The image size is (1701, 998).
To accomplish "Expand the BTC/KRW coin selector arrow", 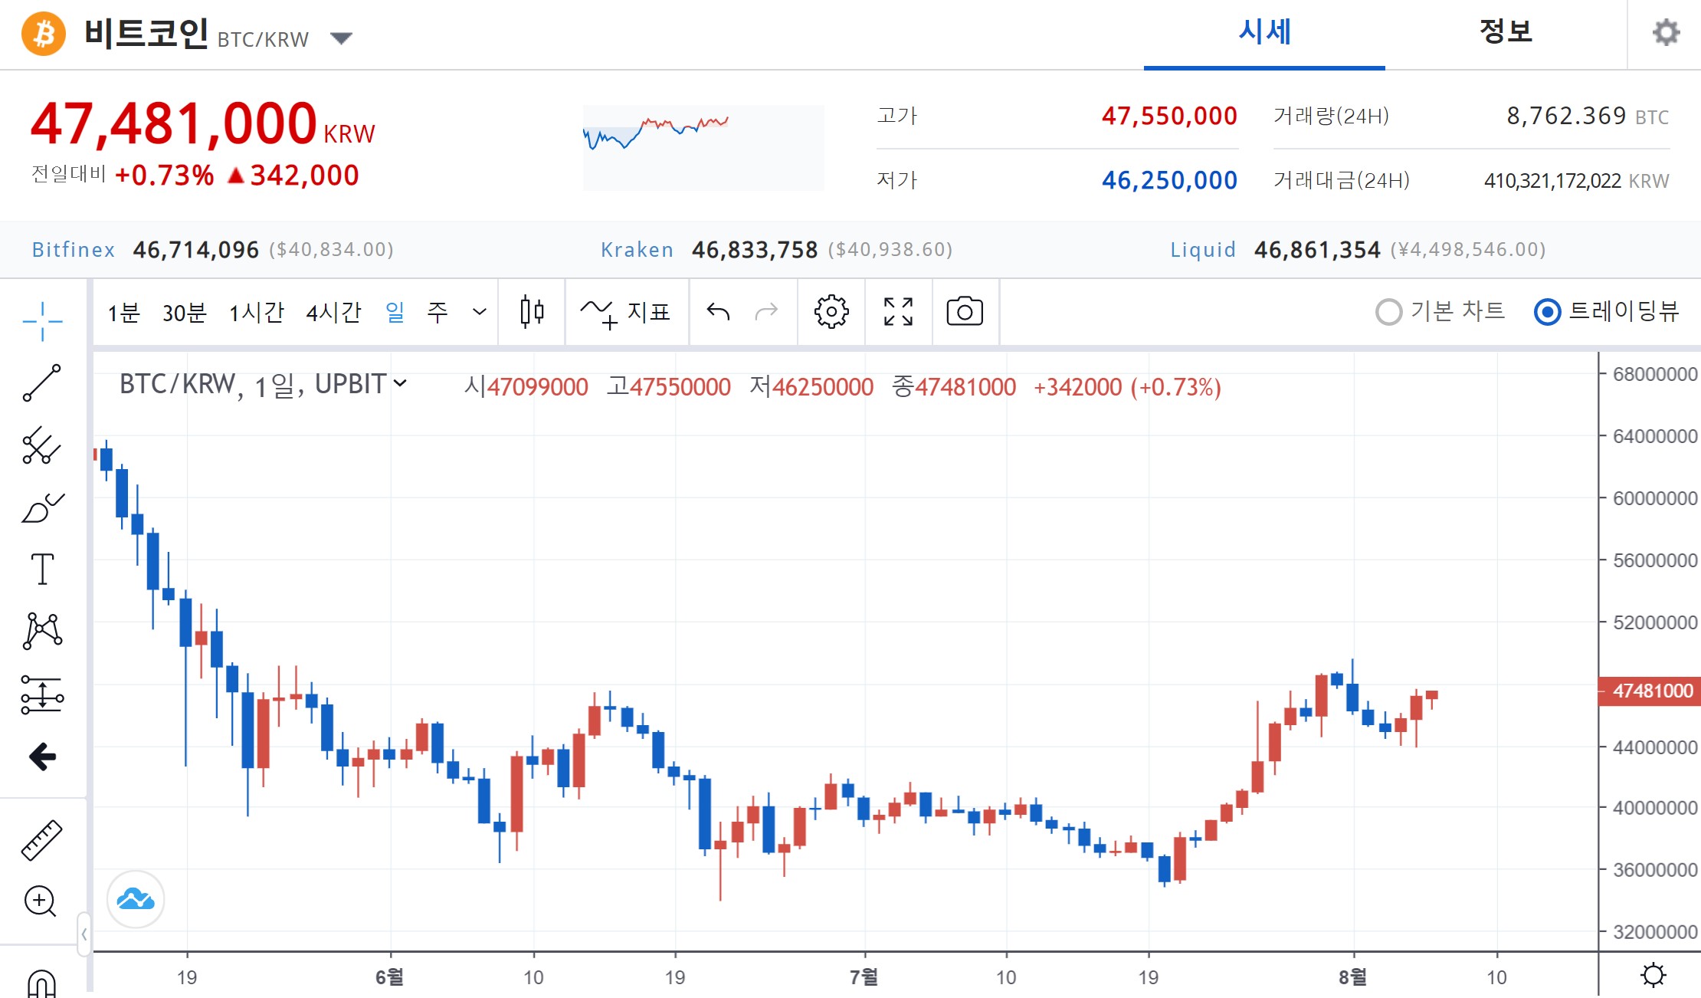I will (341, 38).
